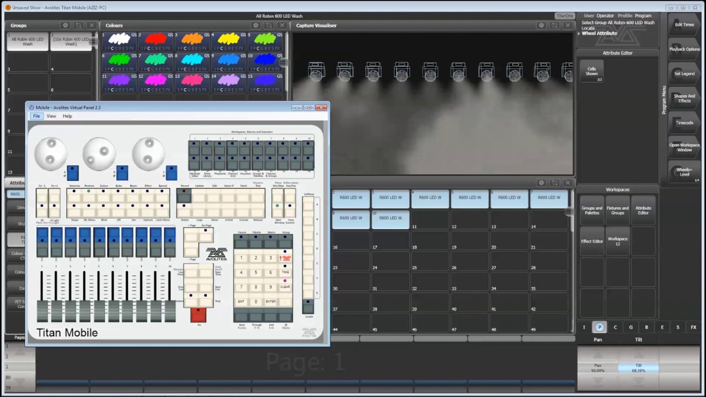Click the Avo shift button on keypad
706x397 pixels.
point(285,256)
